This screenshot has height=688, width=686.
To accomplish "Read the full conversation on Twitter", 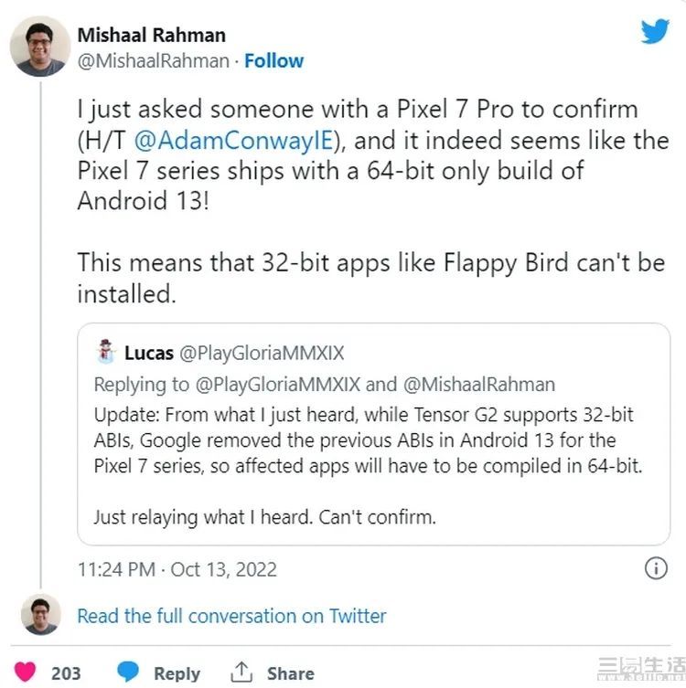I will 231,616.
